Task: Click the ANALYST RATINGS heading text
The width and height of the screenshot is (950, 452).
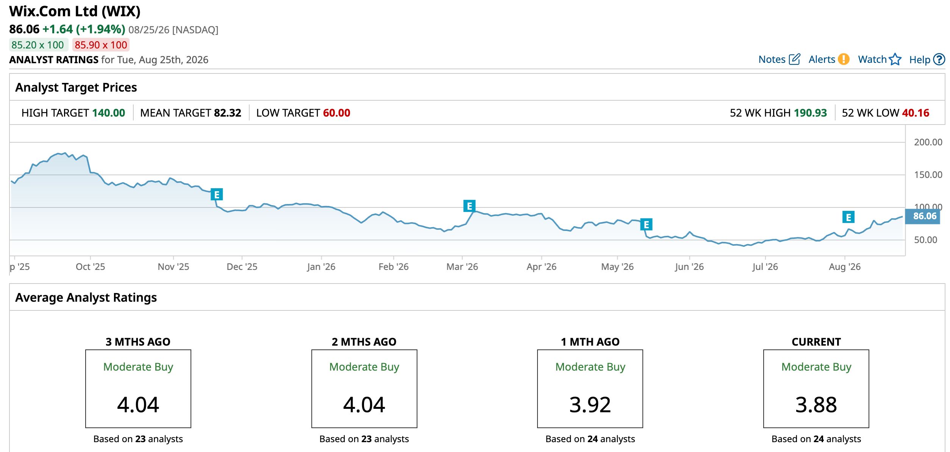Action: tap(54, 60)
